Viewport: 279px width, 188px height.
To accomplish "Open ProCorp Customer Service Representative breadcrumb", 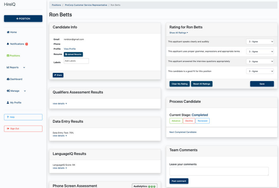I will [x=86, y=5].
